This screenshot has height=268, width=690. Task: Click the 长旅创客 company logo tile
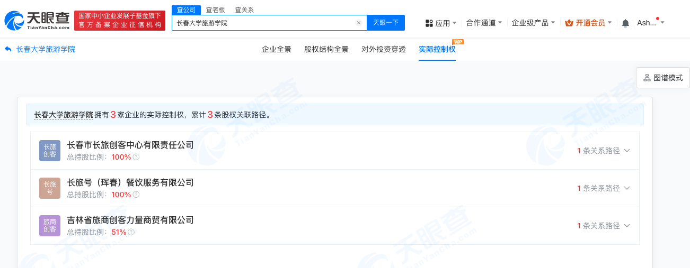tap(50, 151)
